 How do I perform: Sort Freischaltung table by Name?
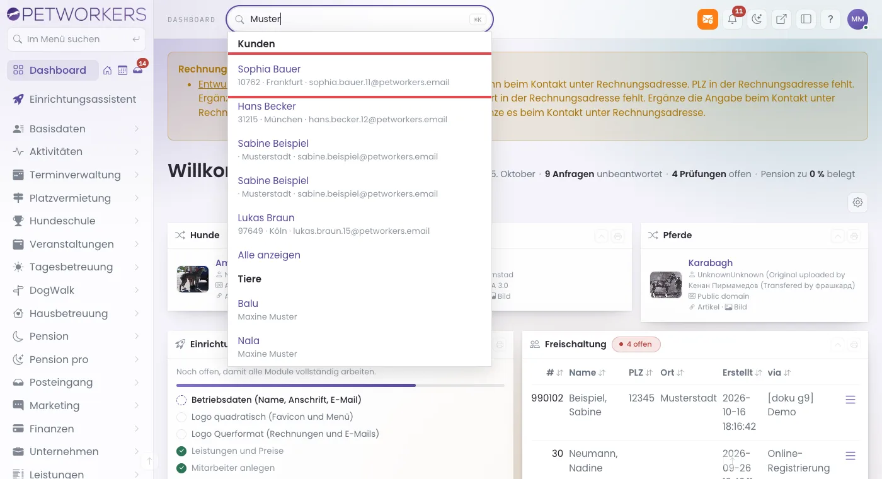click(x=587, y=372)
